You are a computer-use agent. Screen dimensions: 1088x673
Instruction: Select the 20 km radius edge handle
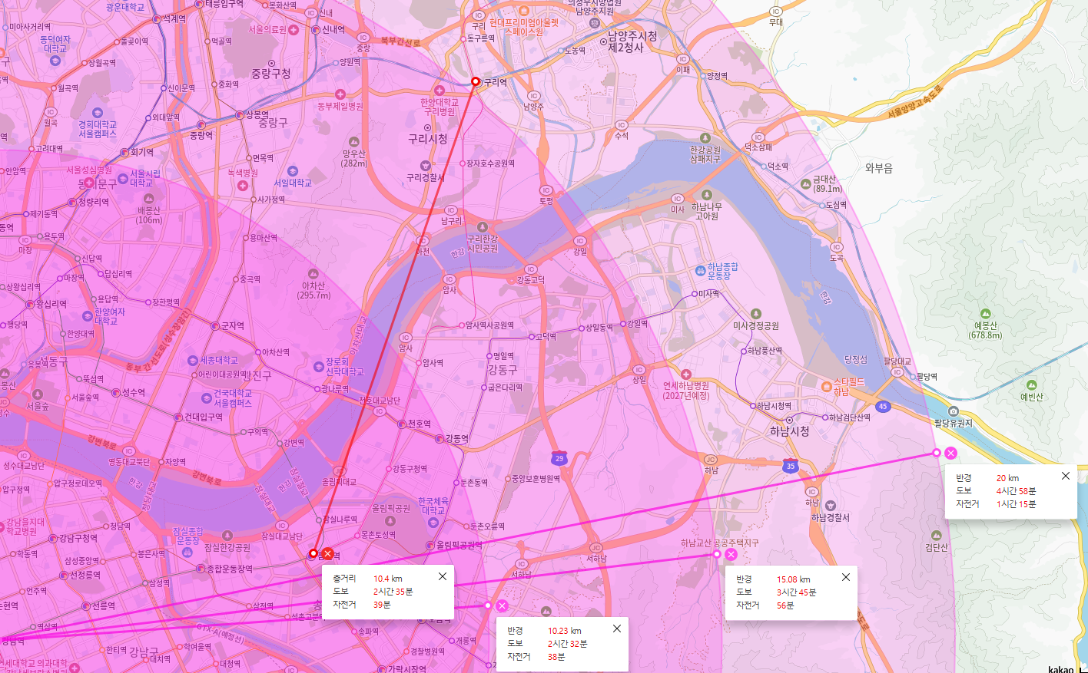pos(937,453)
